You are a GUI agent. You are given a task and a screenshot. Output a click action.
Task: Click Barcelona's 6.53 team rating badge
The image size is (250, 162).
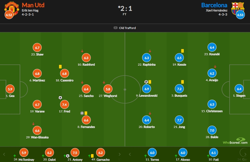coord(240,14)
